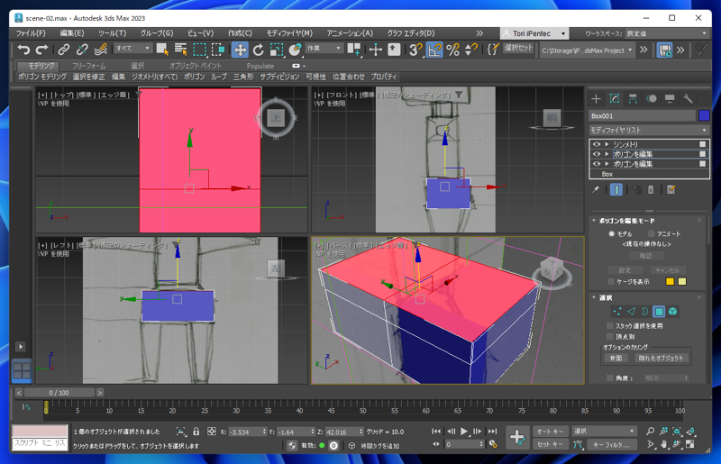Screen dimensions: 721x464
Task: Open the Tori iPentec user account dropdown
Action: [534, 33]
